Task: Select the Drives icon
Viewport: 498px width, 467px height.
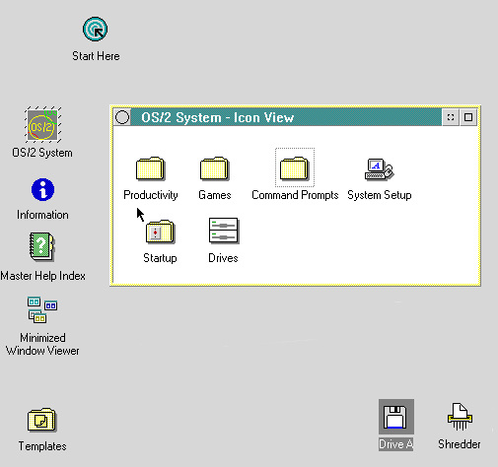Action: pyautogui.click(x=224, y=231)
